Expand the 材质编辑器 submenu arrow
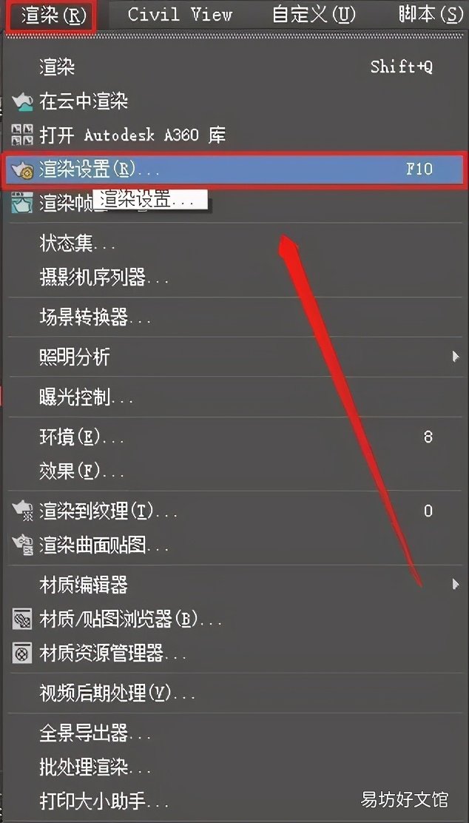The image size is (469, 823). (456, 584)
